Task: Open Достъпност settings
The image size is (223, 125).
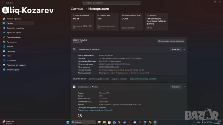Action: coord(18,60)
